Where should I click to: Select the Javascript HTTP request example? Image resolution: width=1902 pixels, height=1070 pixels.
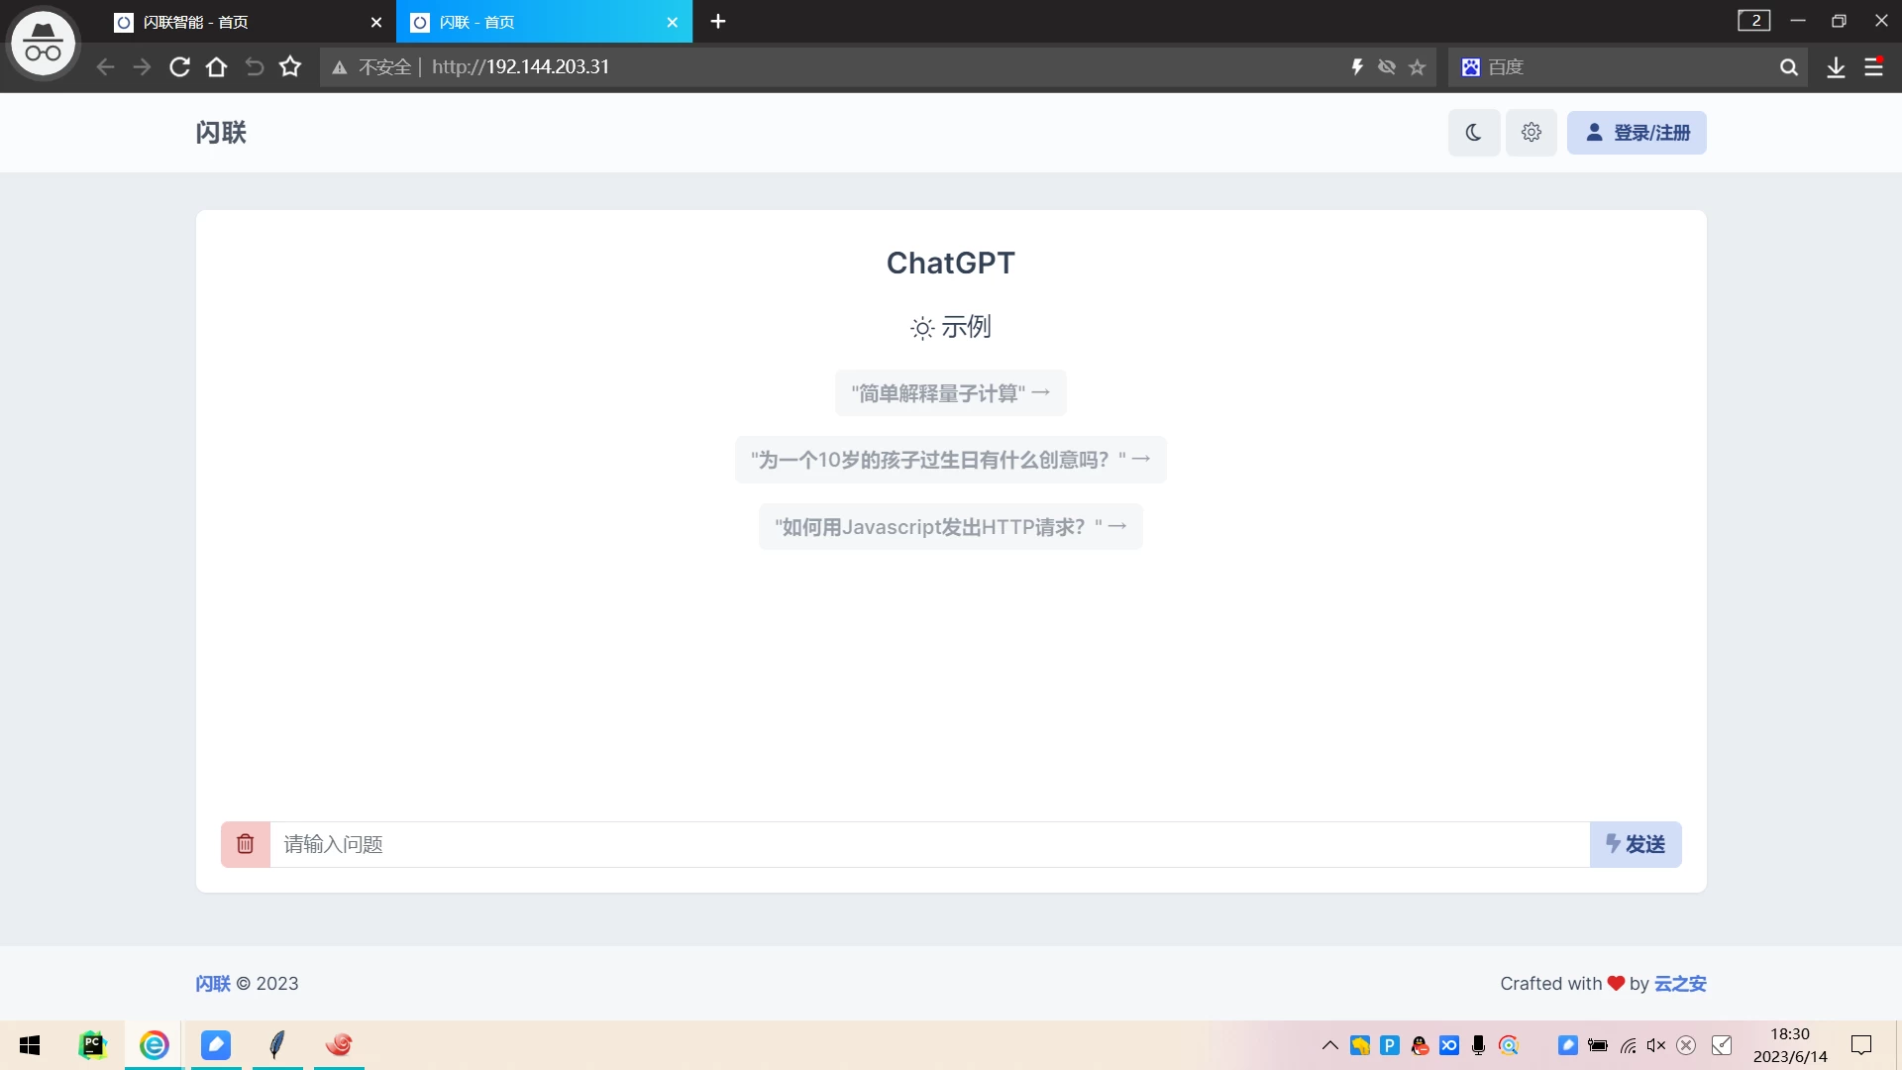[951, 527]
